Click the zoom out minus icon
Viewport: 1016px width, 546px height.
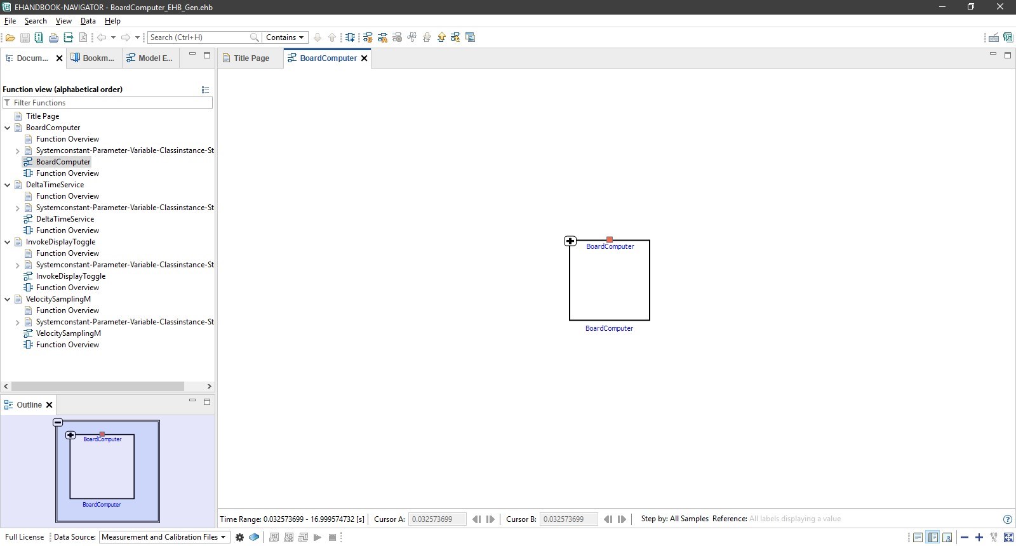point(965,538)
